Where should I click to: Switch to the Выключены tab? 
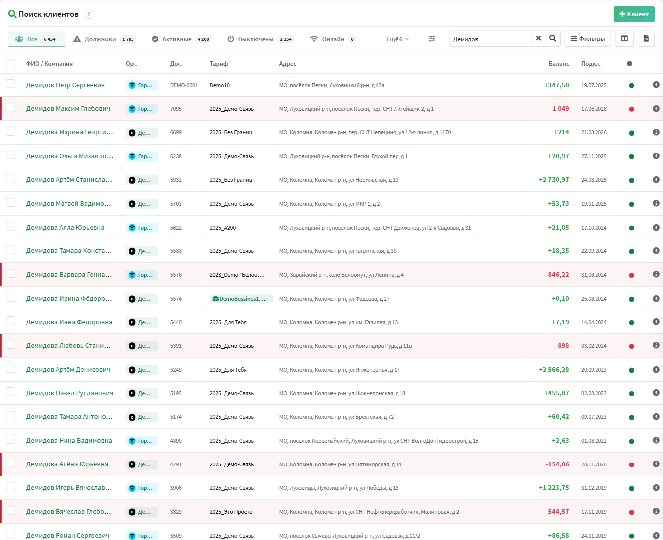point(260,39)
